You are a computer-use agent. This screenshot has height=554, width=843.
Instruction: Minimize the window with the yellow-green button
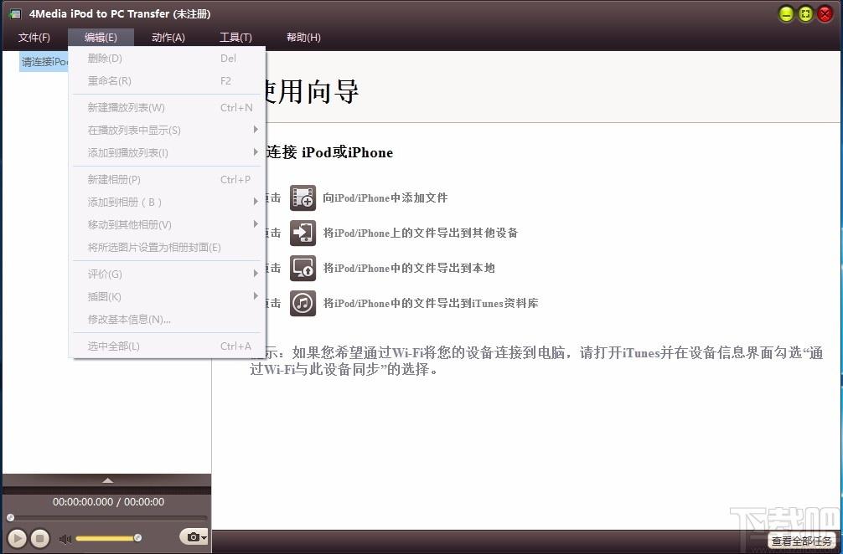point(786,14)
